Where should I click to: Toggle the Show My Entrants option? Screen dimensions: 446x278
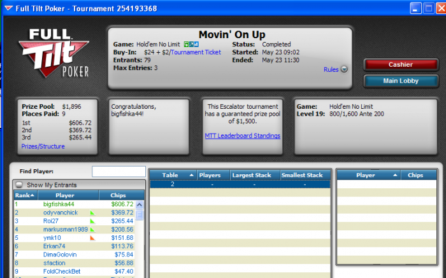point(19,185)
